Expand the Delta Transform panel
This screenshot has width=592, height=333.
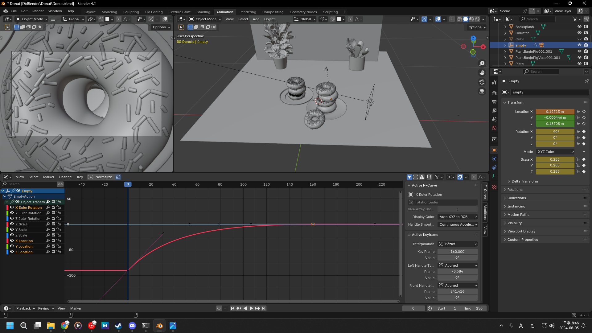click(x=524, y=181)
